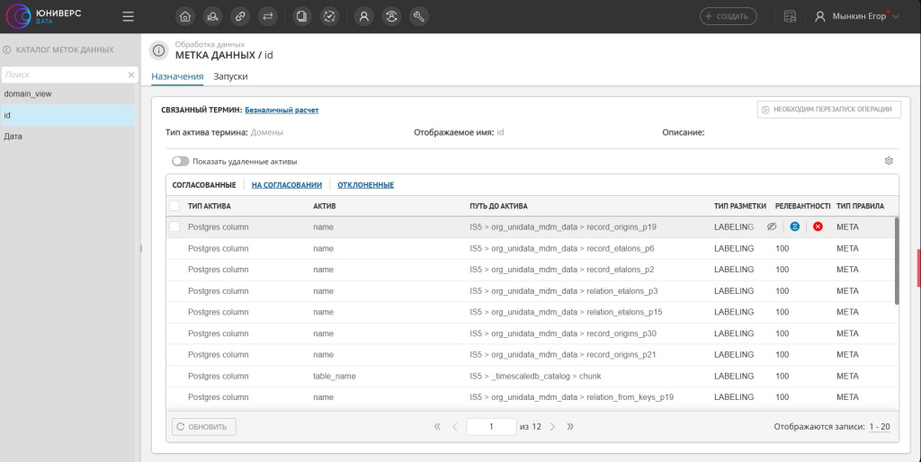
Task: Click the Создать button
Action: [x=729, y=16]
